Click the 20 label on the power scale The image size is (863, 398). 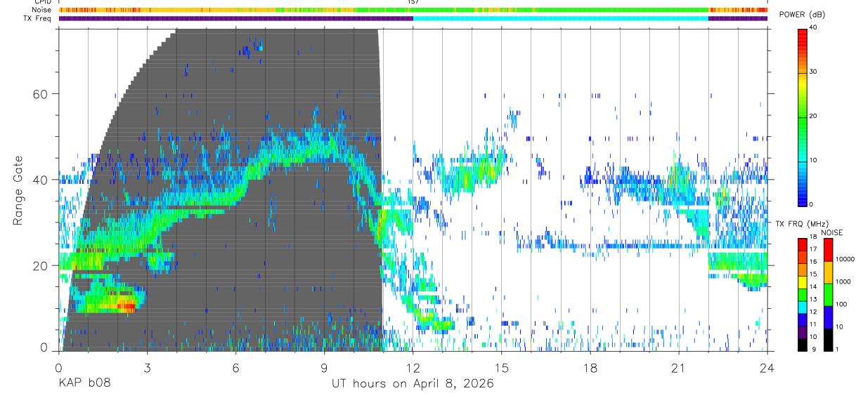pos(813,116)
